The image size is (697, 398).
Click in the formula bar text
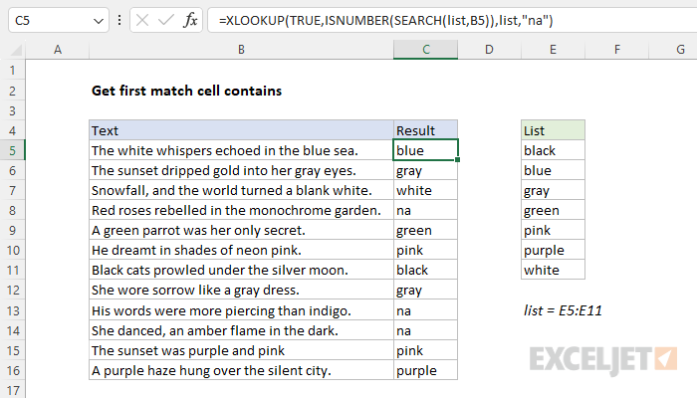coord(386,21)
